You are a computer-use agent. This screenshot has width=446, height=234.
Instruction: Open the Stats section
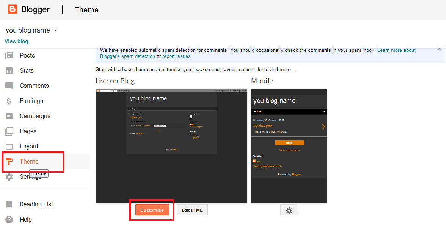pos(9,70)
